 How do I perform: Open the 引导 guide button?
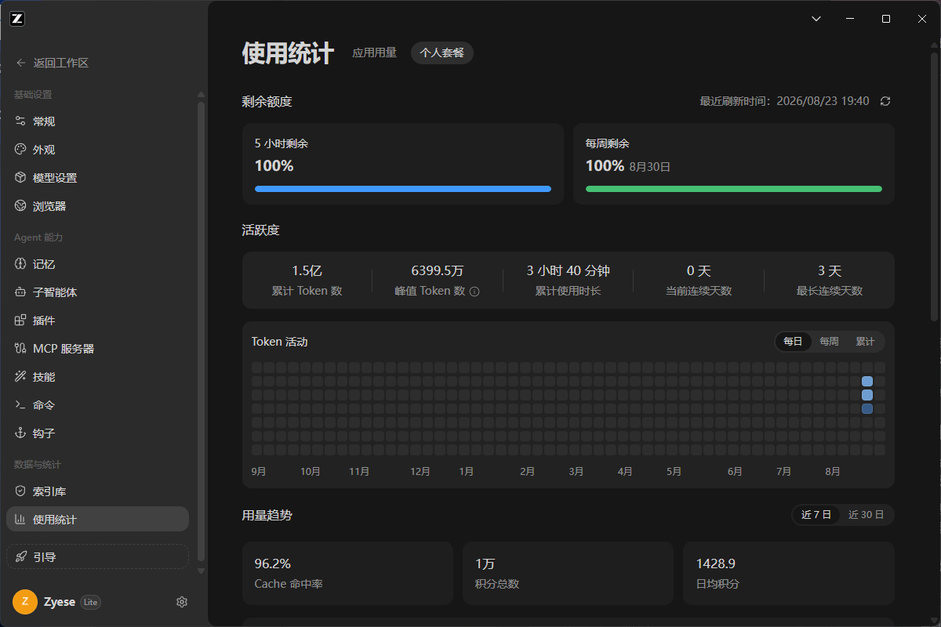[x=97, y=557]
